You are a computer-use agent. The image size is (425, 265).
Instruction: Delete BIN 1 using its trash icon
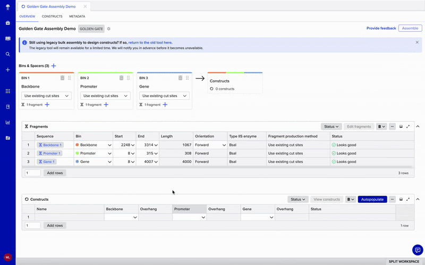coord(62,78)
